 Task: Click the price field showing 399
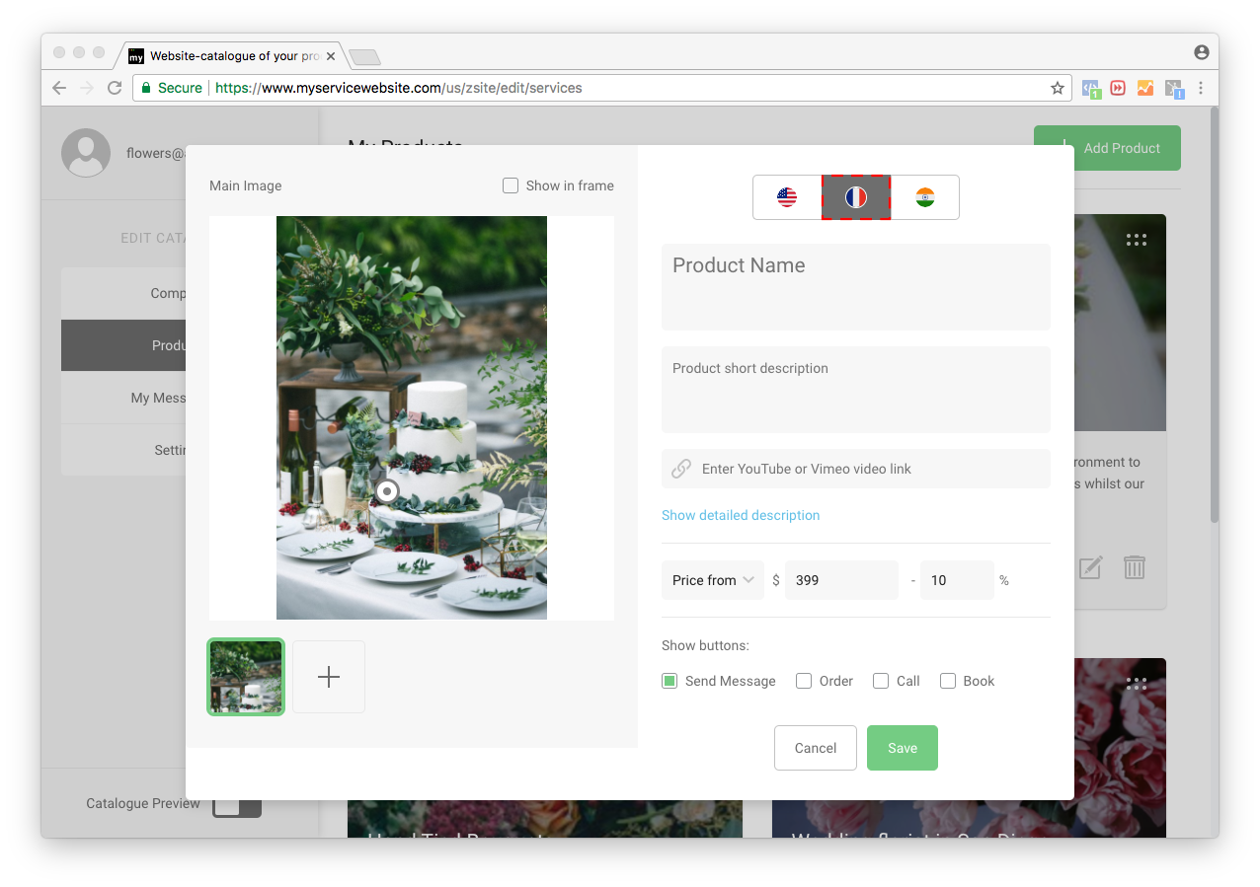[x=841, y=580]
